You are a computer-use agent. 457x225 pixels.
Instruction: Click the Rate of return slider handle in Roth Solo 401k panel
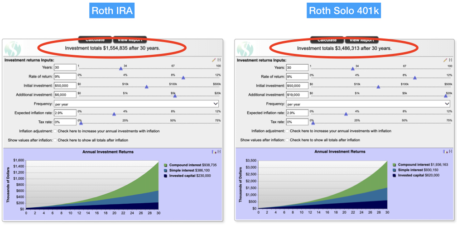(x=415, y=78)
